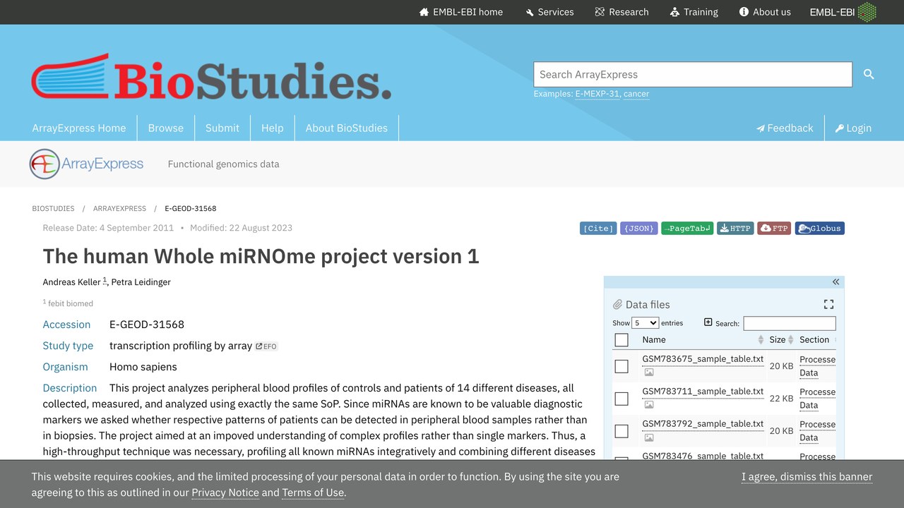View study as JSON
The width and height of the screenshot is (904, 508).
639,228
